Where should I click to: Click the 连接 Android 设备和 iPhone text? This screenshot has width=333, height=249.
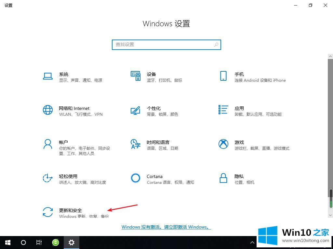click(x=260, y=80)
